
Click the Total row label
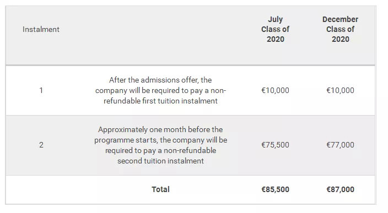pyautogui.click(x=160, y=189)
